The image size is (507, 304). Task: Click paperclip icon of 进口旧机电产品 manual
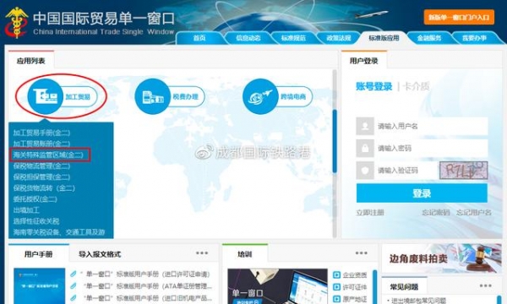74,298
